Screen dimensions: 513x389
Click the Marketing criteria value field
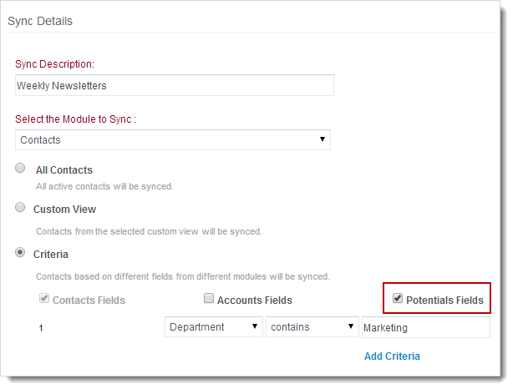click(425, 327)
